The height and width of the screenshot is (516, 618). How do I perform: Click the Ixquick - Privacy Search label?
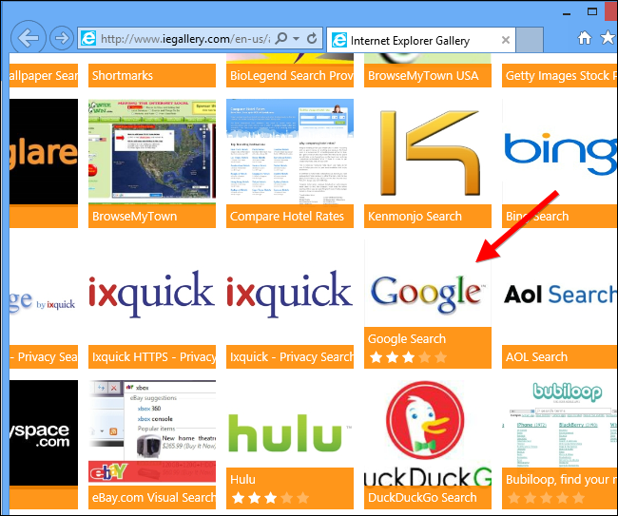[x=292, y=357]
